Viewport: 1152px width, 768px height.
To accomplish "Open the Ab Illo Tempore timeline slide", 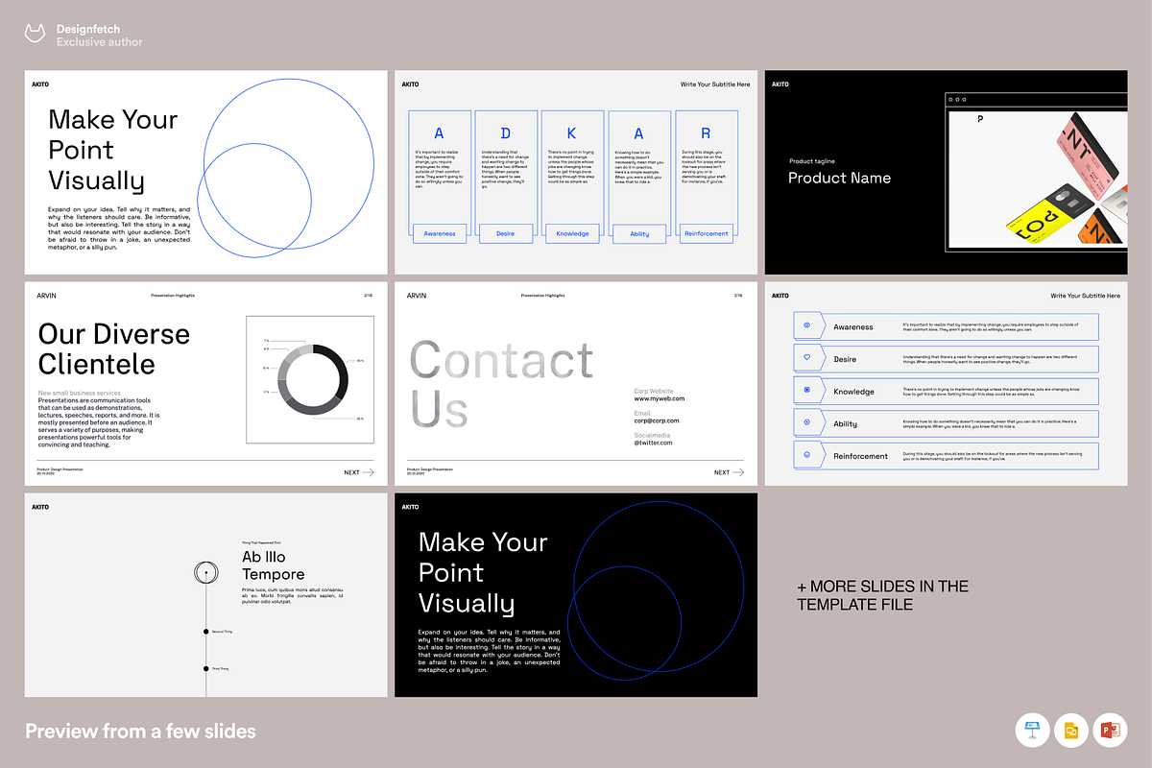I will point(205,595).
